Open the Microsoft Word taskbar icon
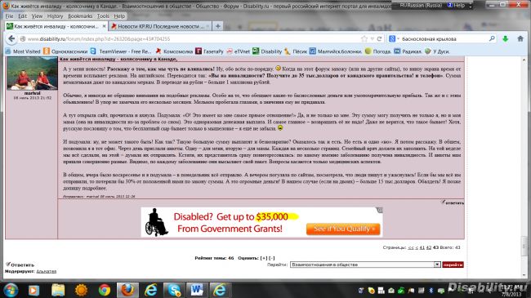The image size is (531, 298). [197, 290]
